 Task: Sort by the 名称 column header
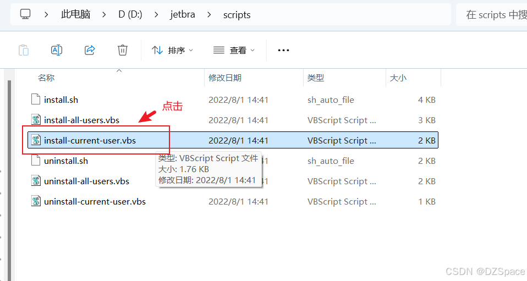46,78
